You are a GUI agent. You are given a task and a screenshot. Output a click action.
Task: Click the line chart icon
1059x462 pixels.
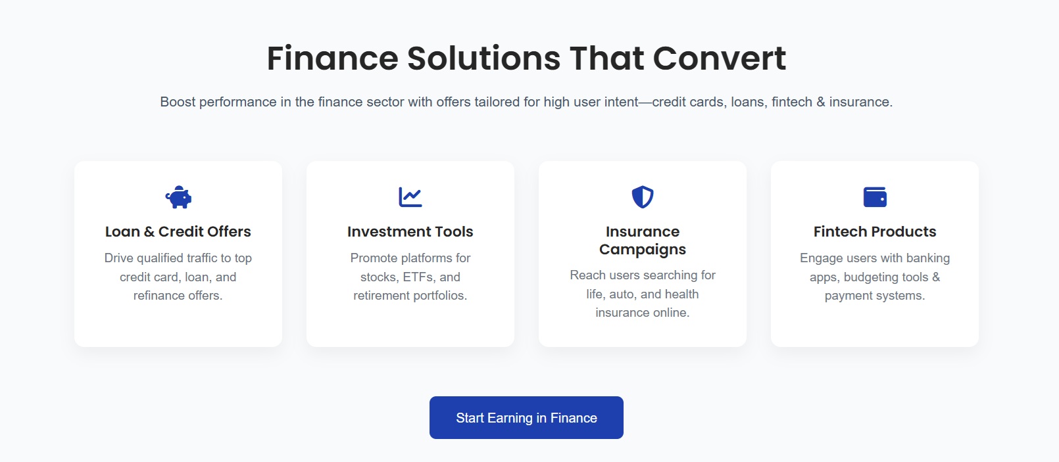[410, 197]
